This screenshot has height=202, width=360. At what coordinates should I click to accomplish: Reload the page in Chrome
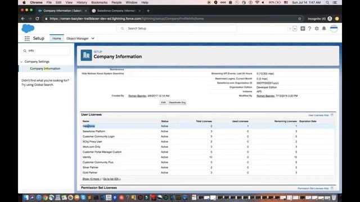(x=37, y=19)
